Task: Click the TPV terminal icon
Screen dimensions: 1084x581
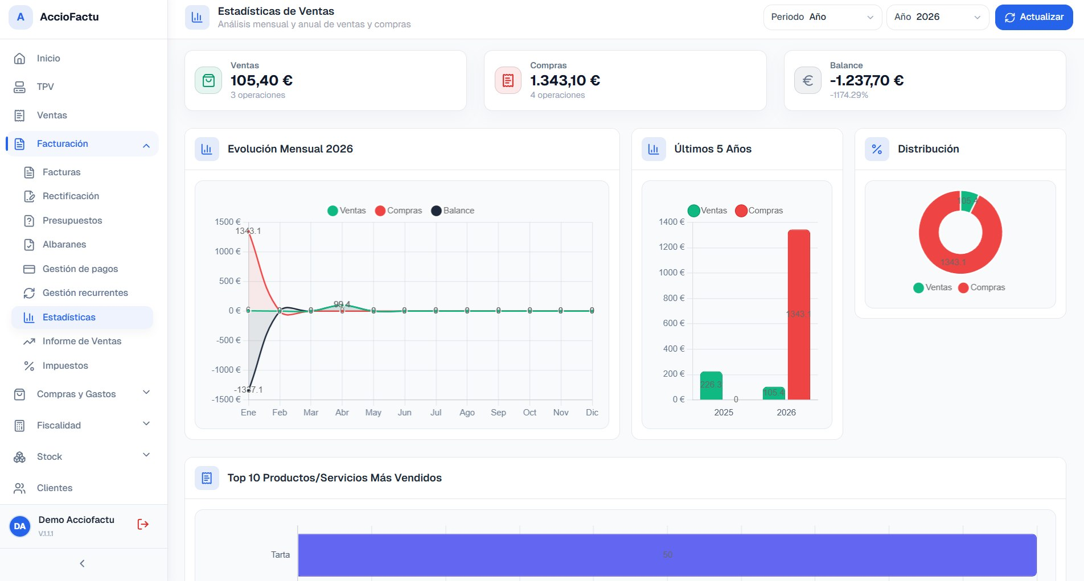Action: (19, 86)
